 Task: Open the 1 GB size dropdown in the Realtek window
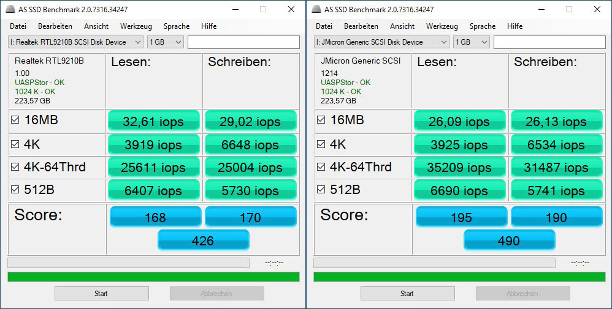(165, 42)
